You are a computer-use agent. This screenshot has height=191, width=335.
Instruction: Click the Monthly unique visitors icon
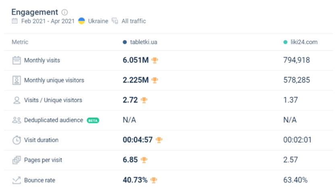coord(17,80)
